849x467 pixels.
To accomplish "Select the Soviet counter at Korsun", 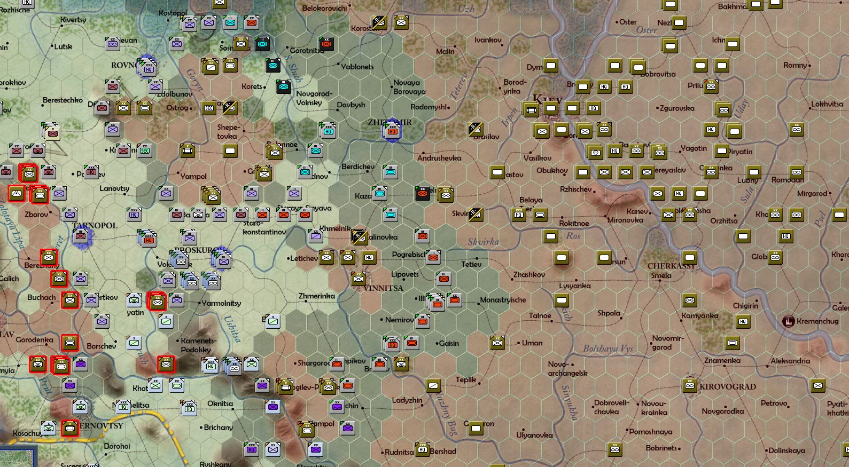I will click(x=604, y=257).
